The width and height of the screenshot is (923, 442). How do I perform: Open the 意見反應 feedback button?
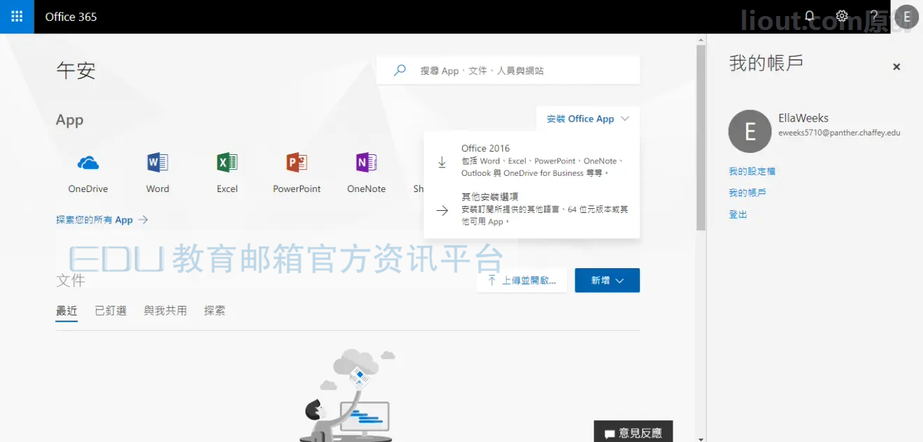633,433
